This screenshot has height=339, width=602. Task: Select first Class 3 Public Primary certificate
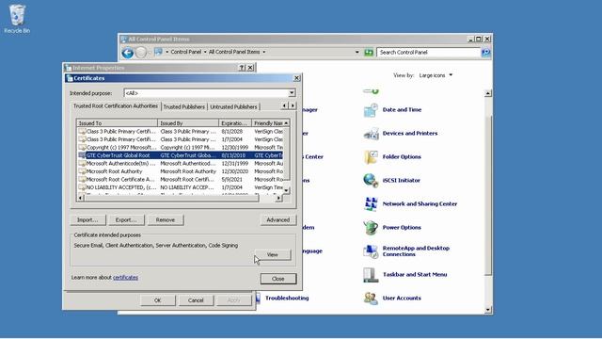pos(181,132)
